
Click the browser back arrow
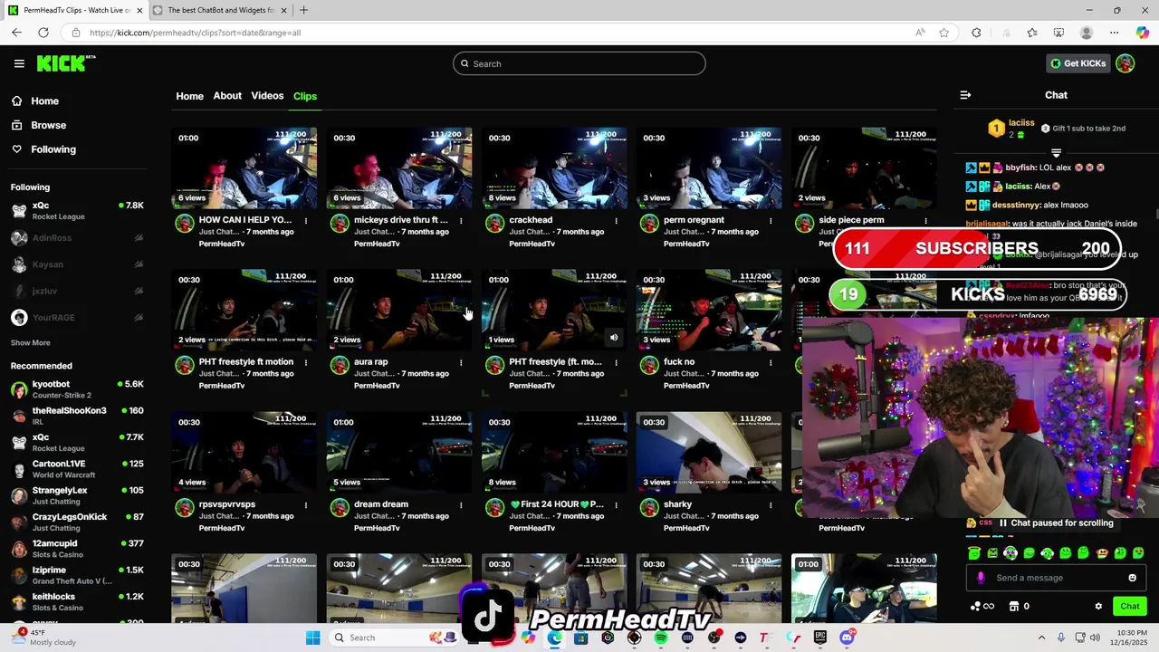(x=16, y=33)
